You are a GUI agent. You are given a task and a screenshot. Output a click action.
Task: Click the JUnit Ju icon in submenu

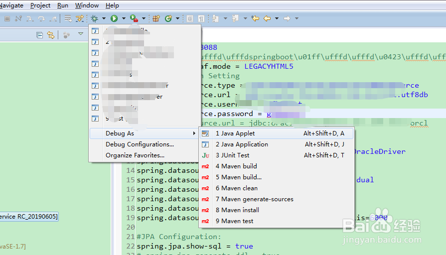[205, 155]
